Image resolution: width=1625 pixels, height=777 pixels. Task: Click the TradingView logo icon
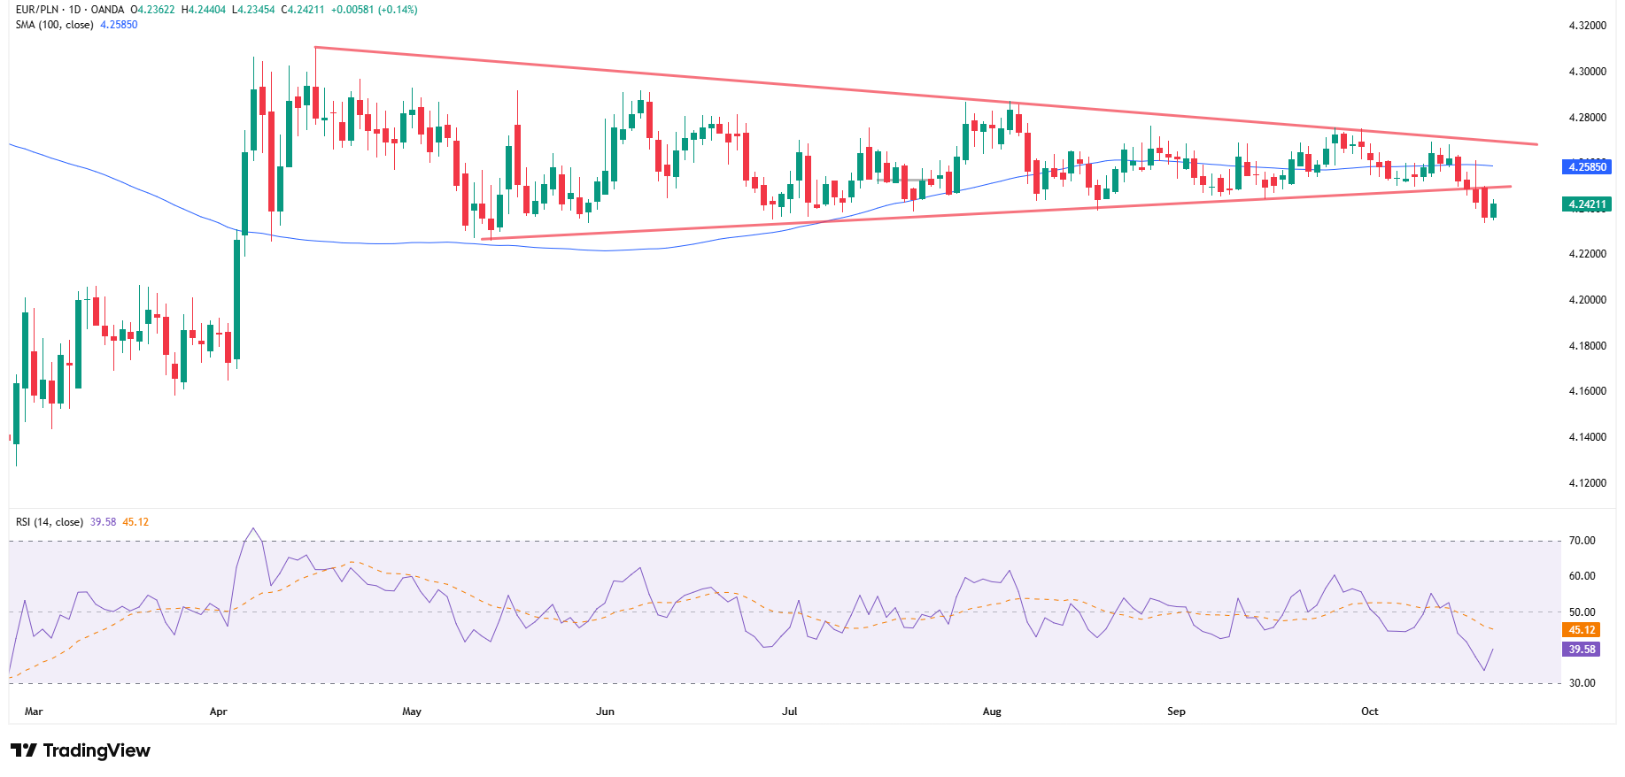tap(24, 750)
